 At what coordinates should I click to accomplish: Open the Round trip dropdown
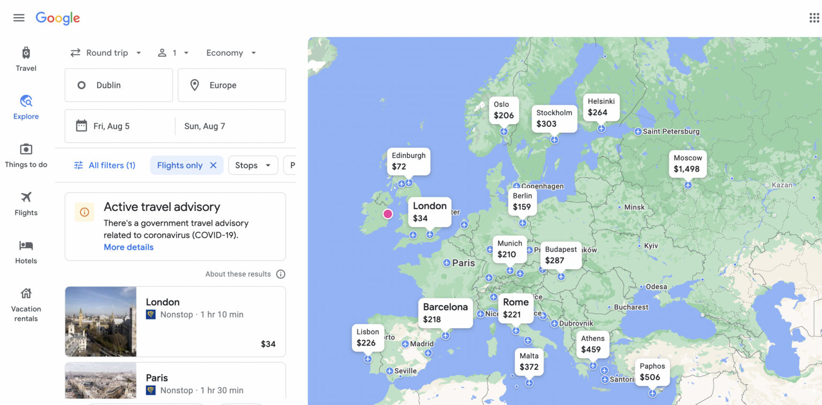coord(106,52)
